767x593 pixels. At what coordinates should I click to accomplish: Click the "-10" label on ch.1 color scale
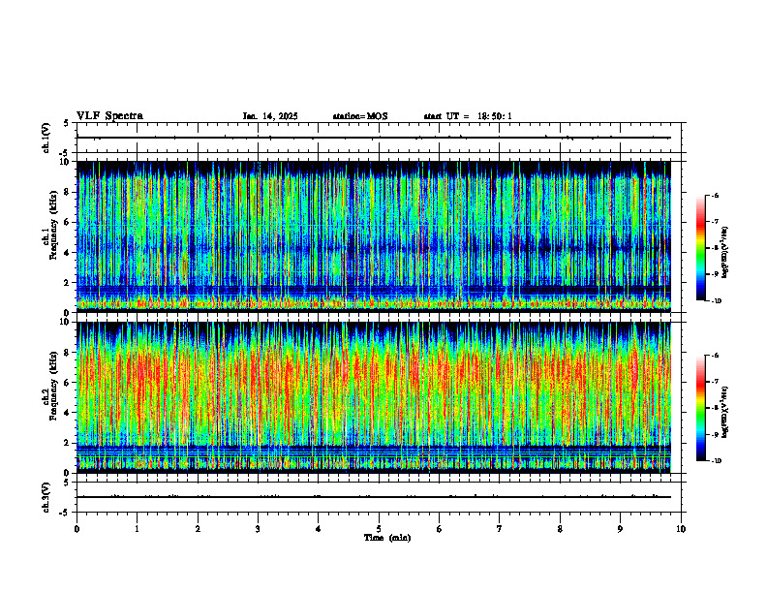point(717,301)
